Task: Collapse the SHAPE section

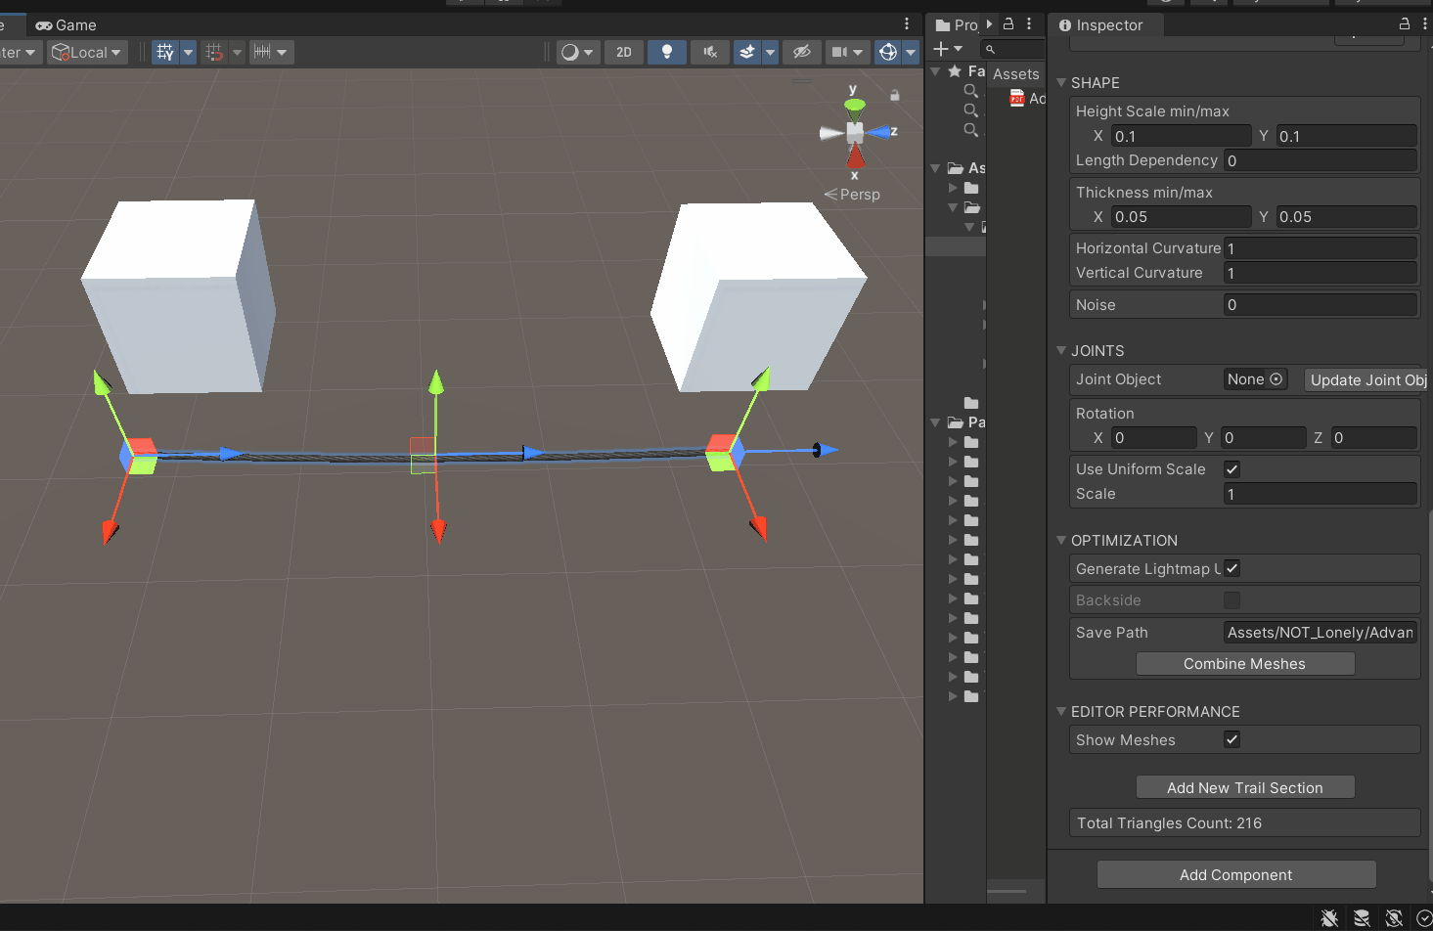Action: (x=1061, y=83)
